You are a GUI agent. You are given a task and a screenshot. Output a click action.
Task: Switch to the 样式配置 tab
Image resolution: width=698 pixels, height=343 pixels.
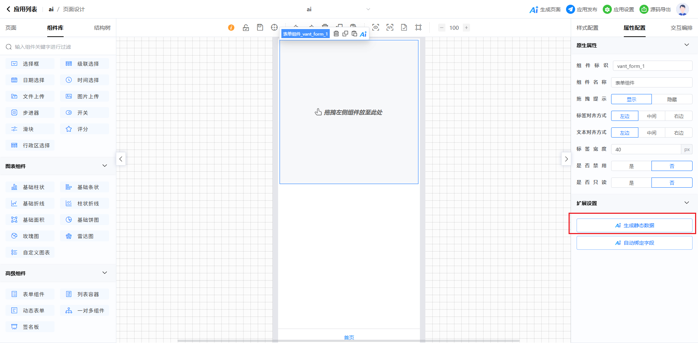click(x=587, y=28)
